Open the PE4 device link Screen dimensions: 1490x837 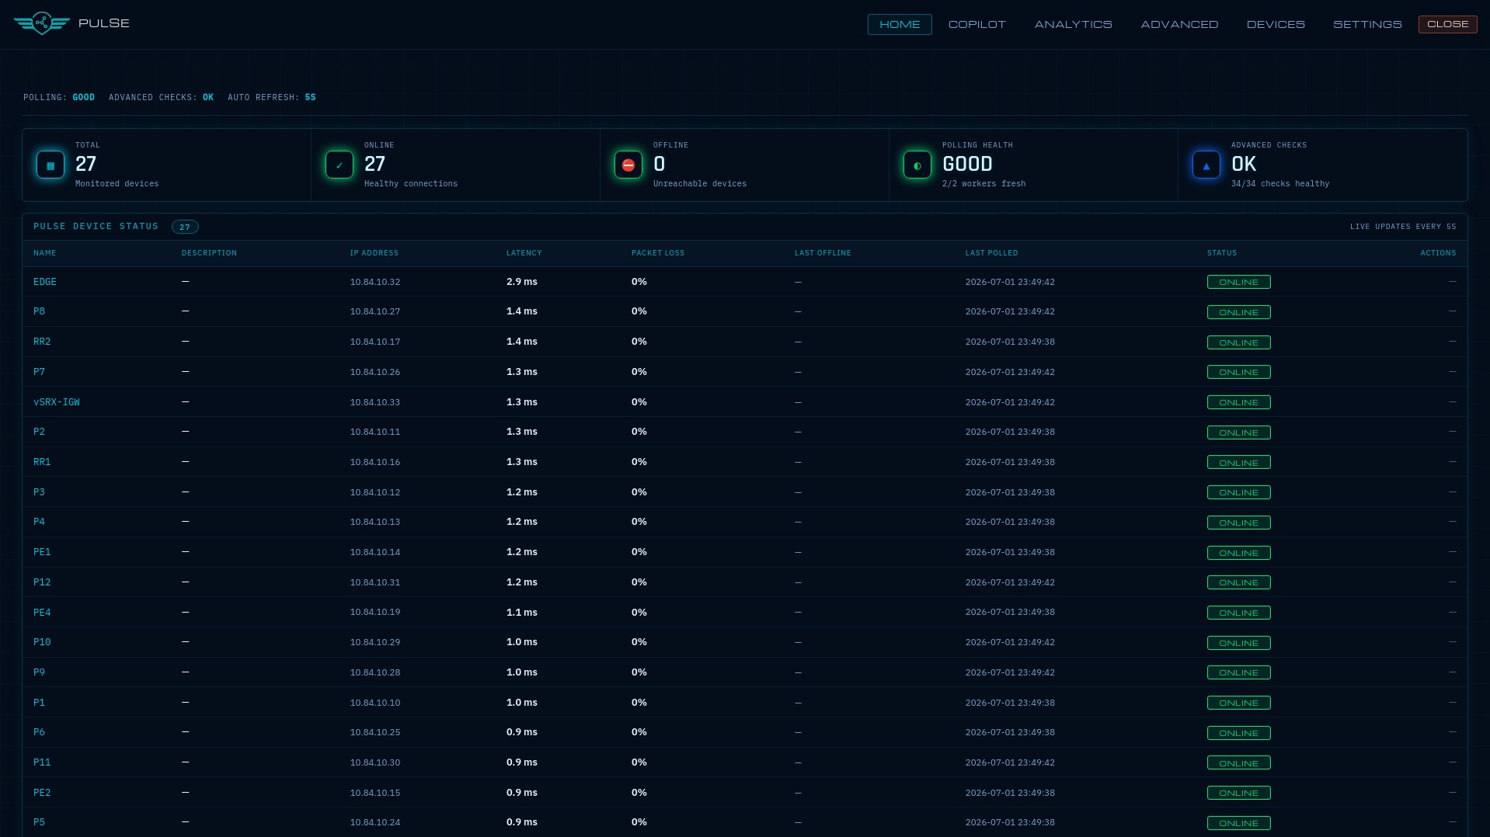pos(42,613)
